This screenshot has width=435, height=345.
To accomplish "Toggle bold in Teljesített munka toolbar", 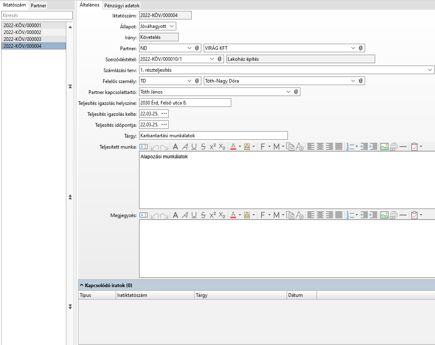I will tap(175, 147).
